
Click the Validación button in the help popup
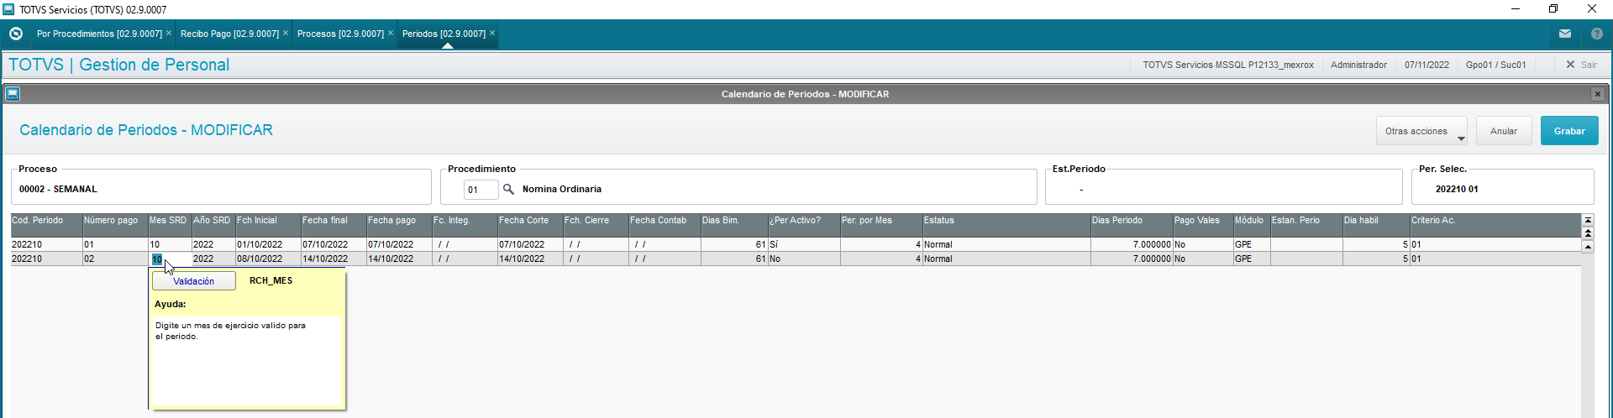[194, 281]
